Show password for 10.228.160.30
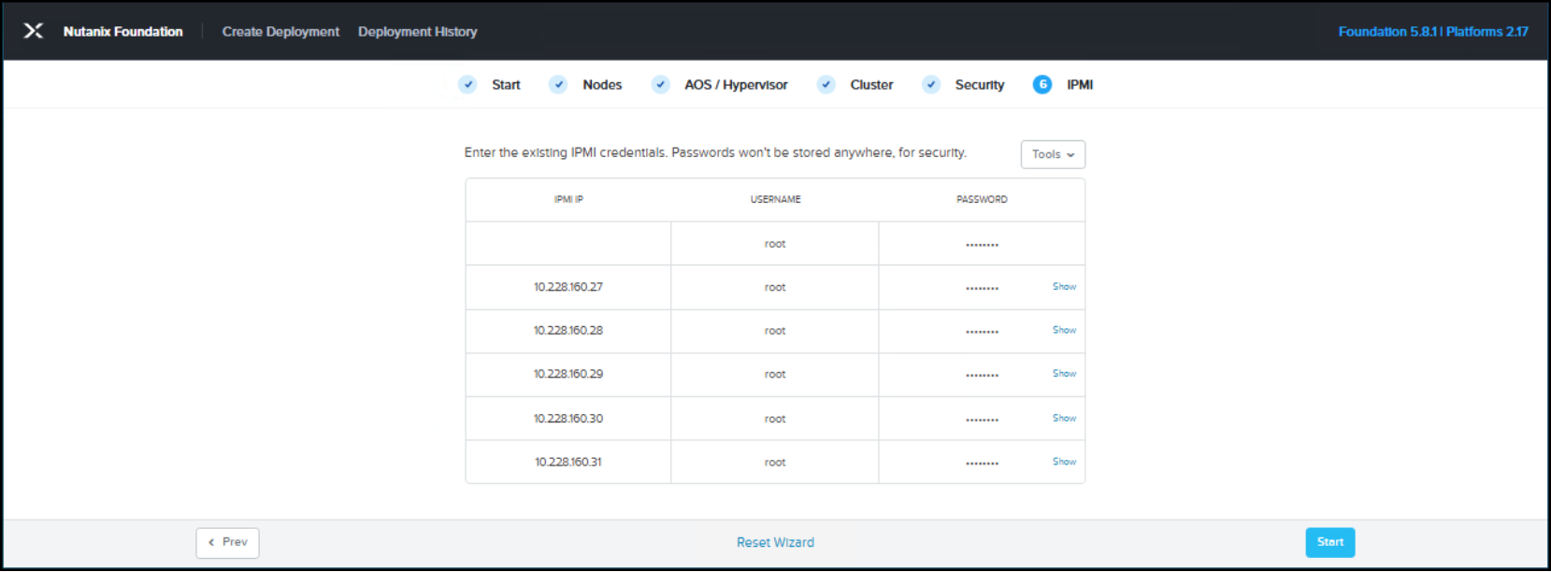The width and height of the screenshot is (1551, 572). [x=1064, y=418]
